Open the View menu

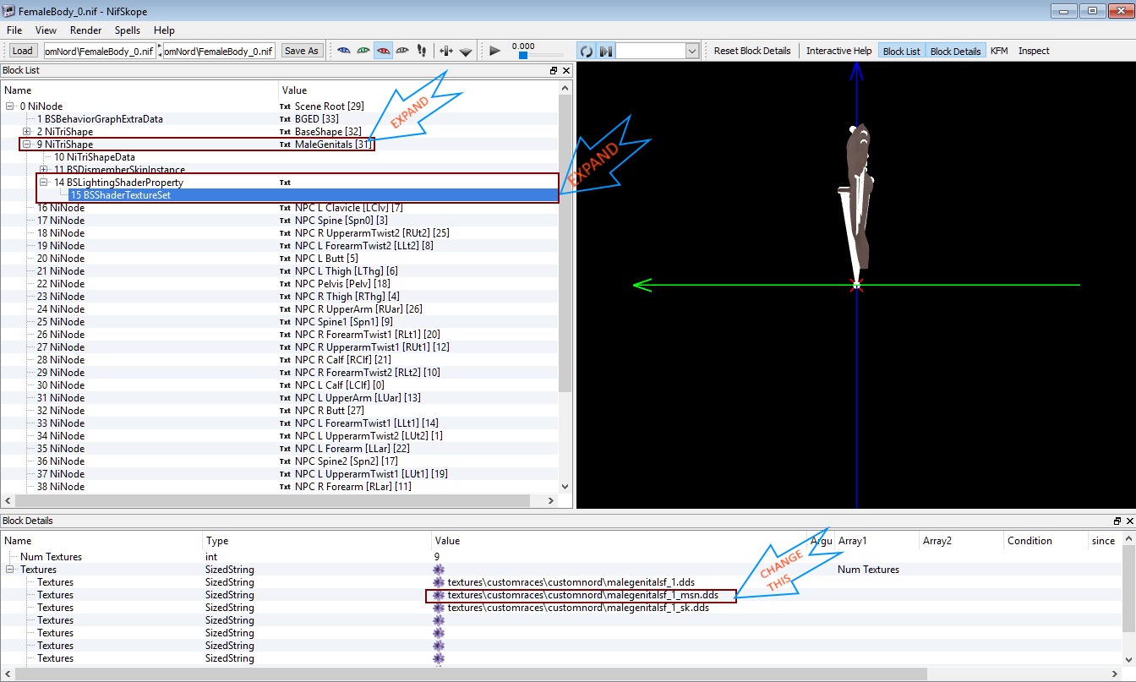coord(46,30)
